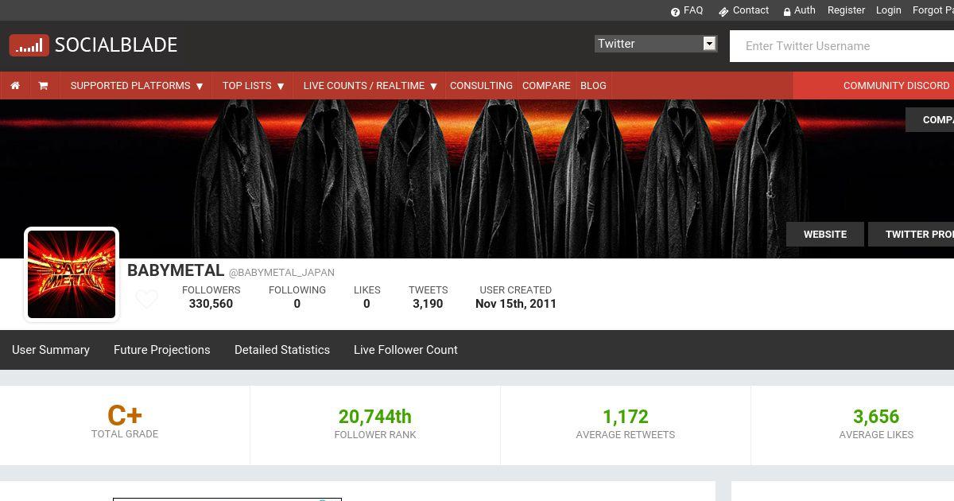This screenshot has width=954, height=501.
Task: Click the SOCIALBLADE site title text
Action: click(x=116, y=45)
